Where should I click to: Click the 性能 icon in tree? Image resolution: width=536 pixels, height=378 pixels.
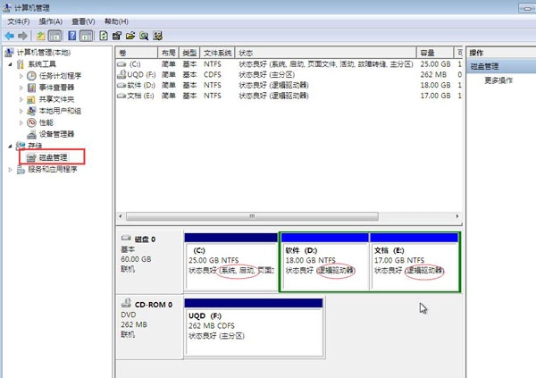pos(31,122)
